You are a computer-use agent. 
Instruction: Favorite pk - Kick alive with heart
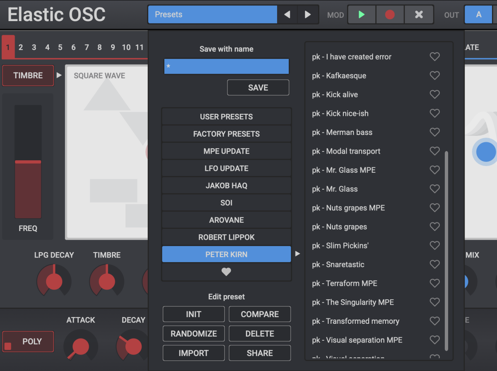pos(434,94)
